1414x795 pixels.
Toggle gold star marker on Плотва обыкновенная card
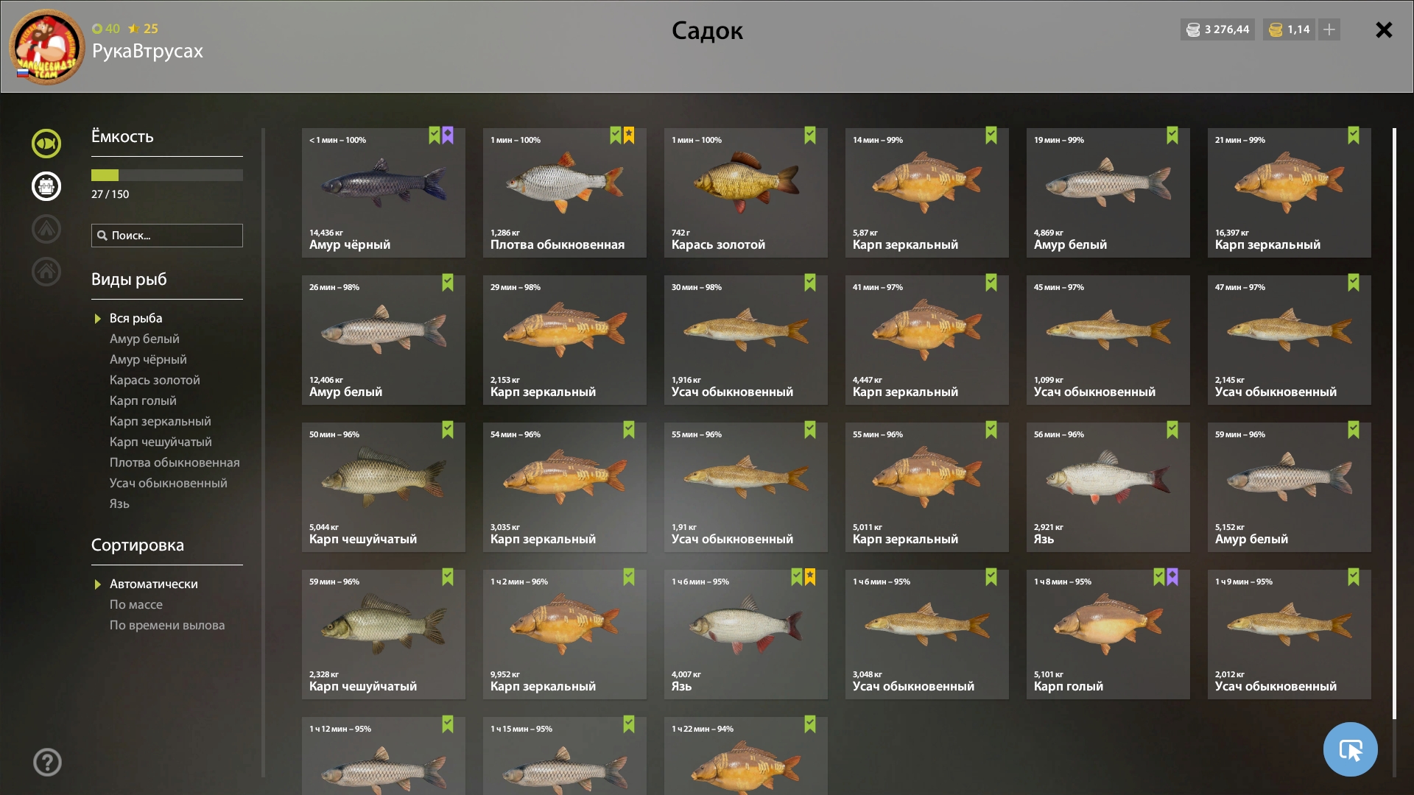coord(629,135)
